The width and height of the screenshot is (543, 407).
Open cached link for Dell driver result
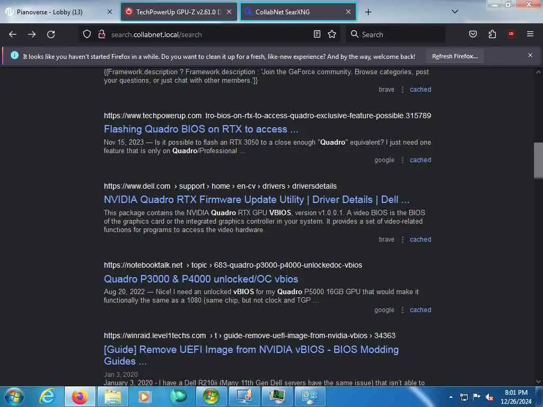point(421,239)
